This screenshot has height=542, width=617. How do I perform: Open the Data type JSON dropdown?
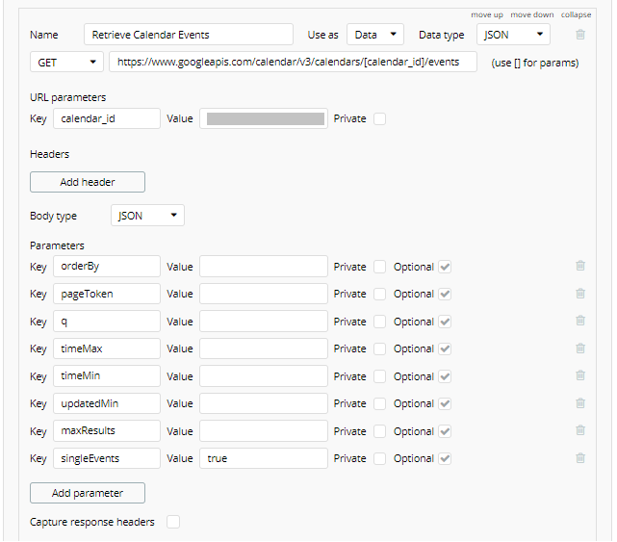(x=513, y=35)
